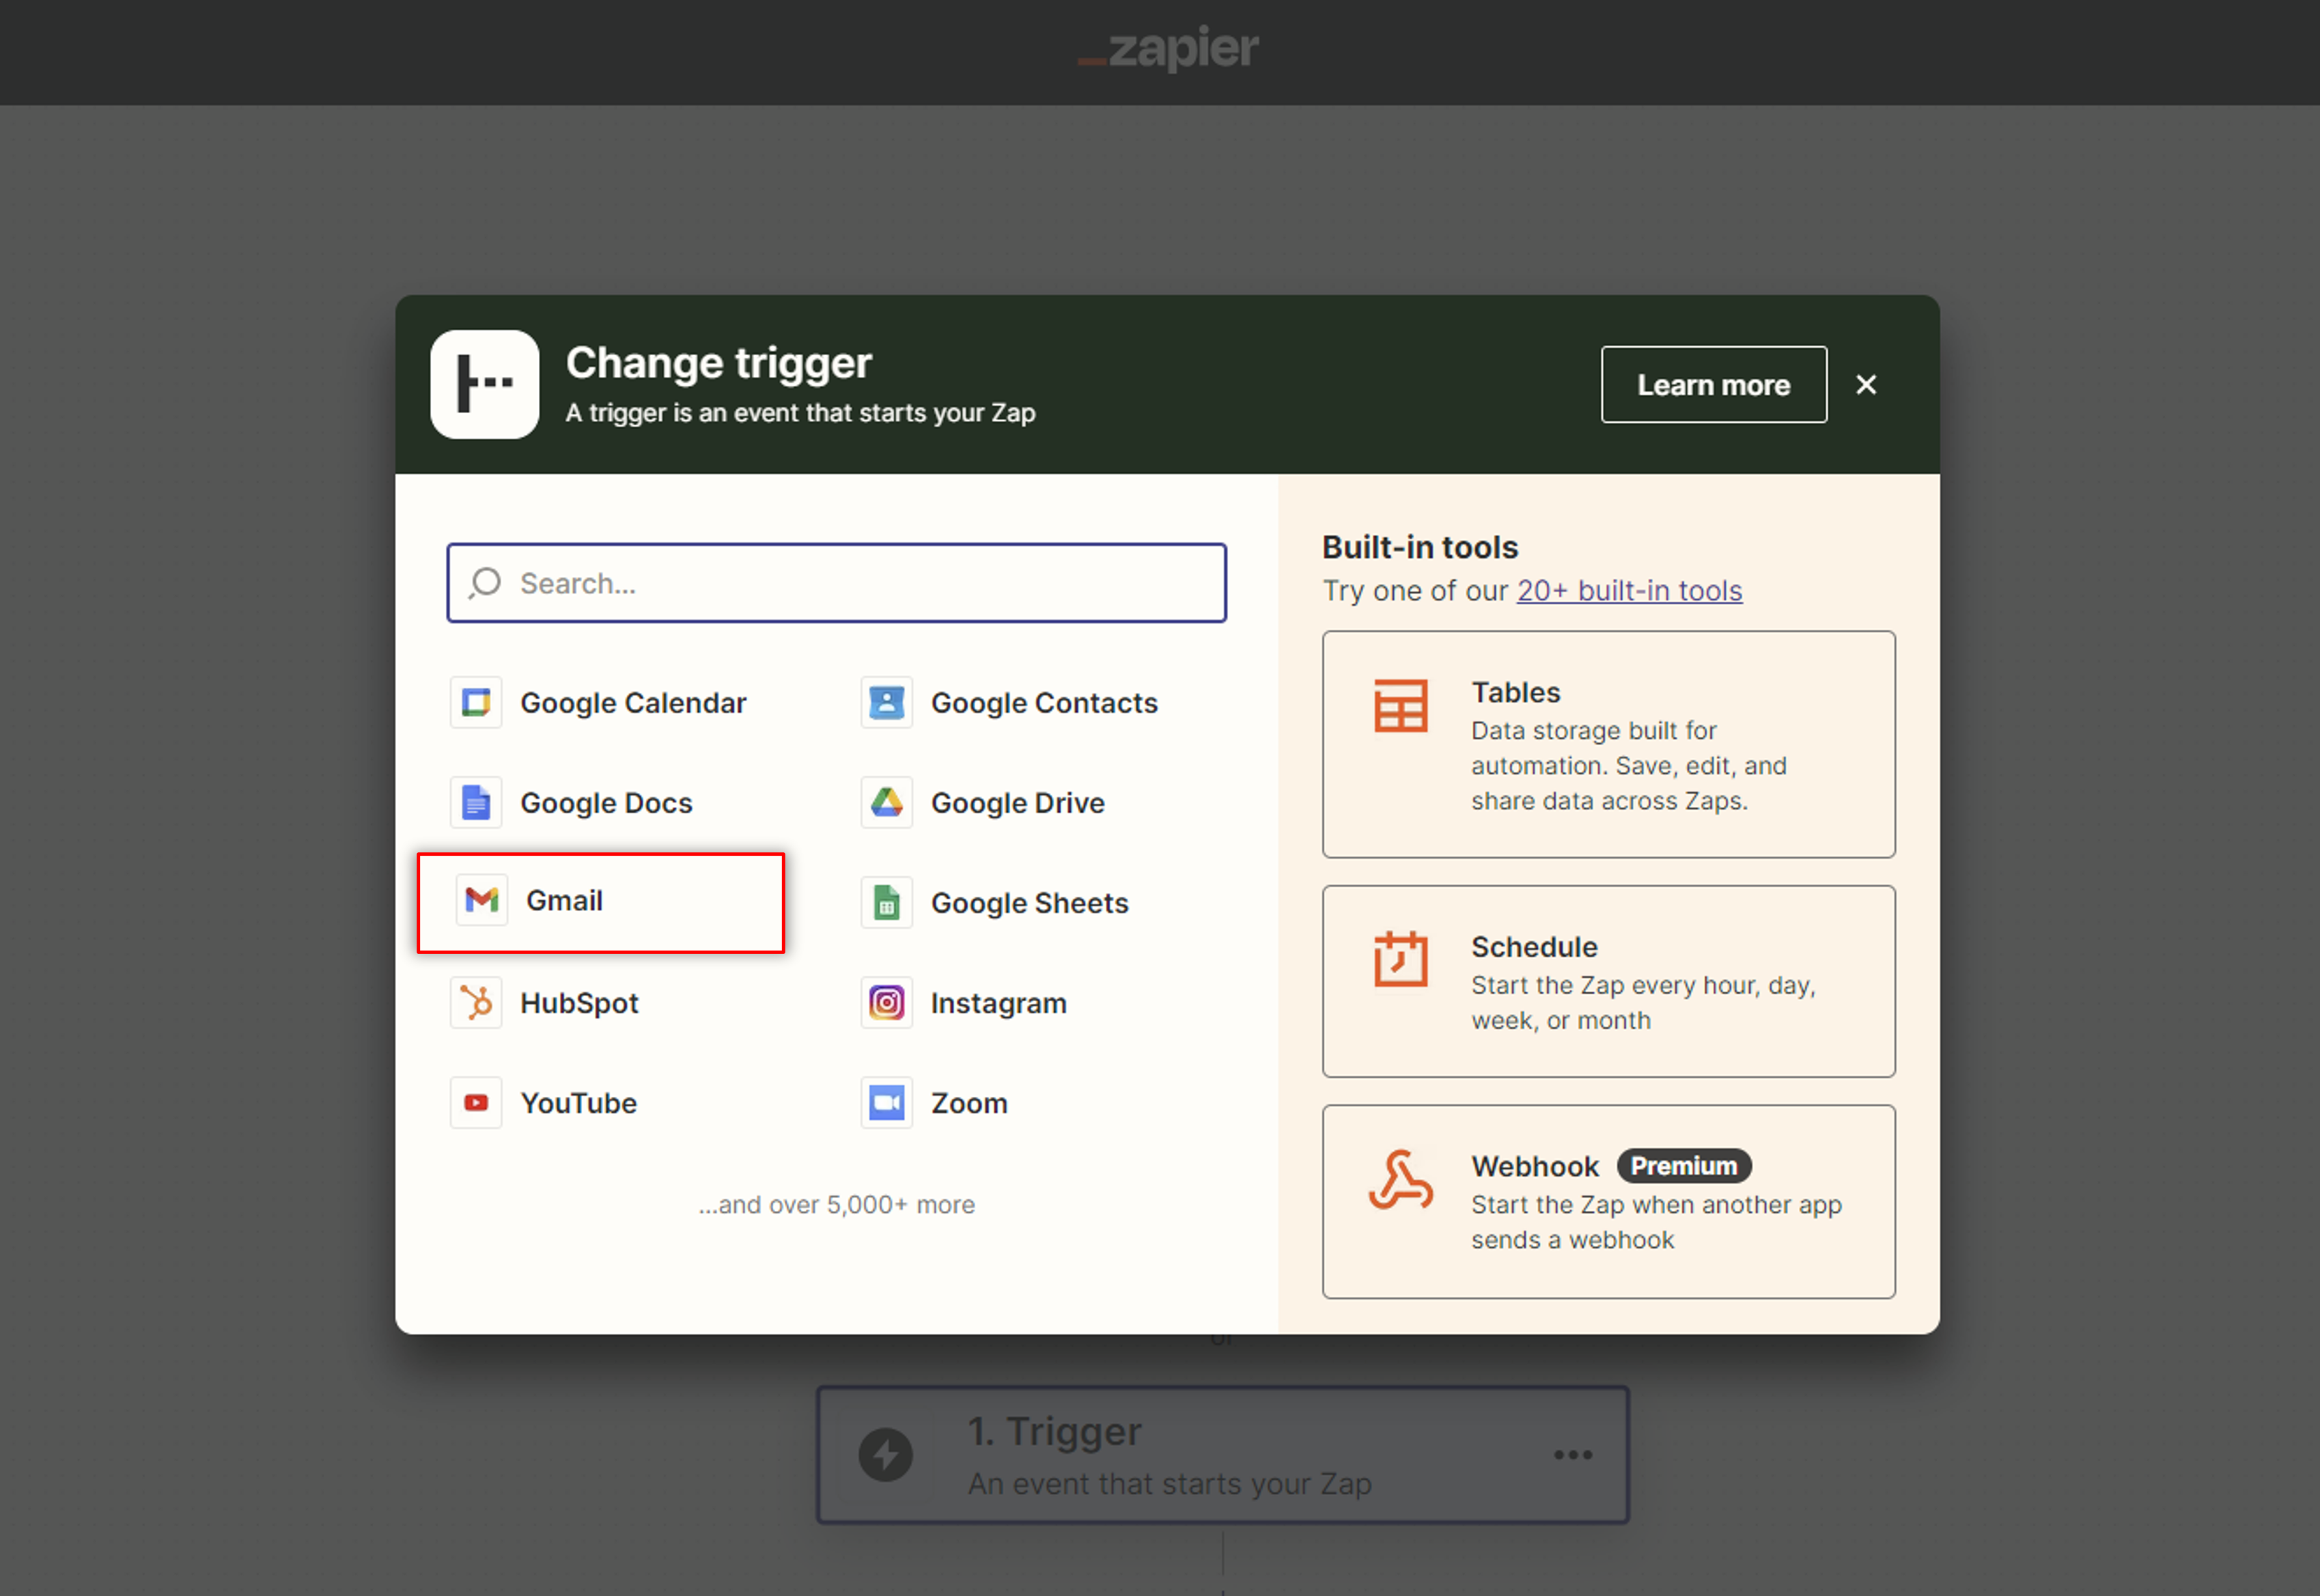Click Schedule's 'every hour, day' description
Viewport: 2320px width, 1596px height.
click(1643, 1003)
